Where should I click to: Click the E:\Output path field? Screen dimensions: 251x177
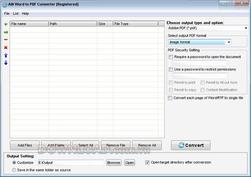71,163
